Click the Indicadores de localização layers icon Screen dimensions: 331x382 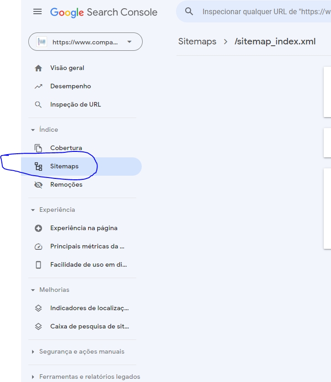(38, 308)
